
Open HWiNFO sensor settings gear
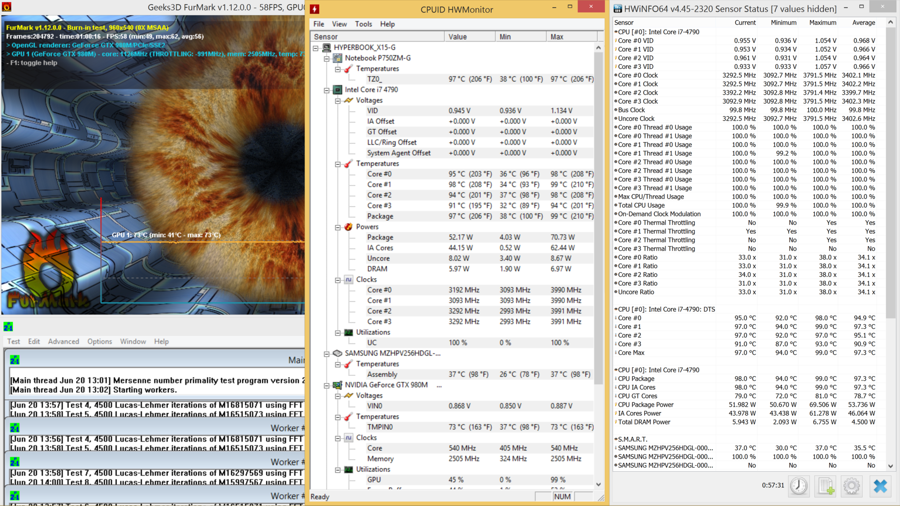[852, 486]
